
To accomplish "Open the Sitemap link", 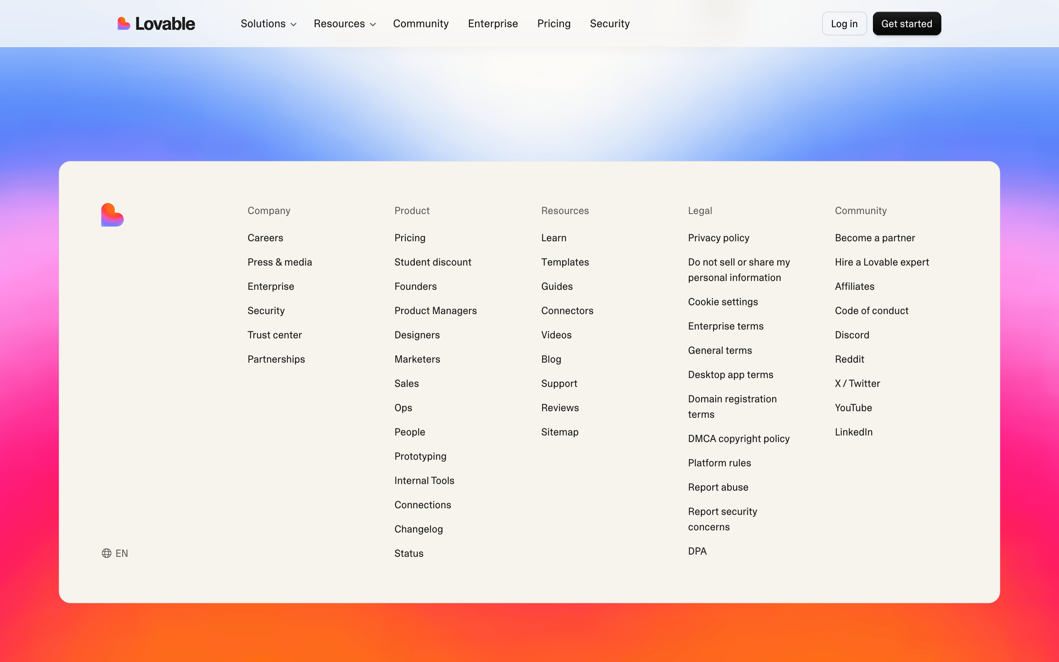I will [560, 432].
